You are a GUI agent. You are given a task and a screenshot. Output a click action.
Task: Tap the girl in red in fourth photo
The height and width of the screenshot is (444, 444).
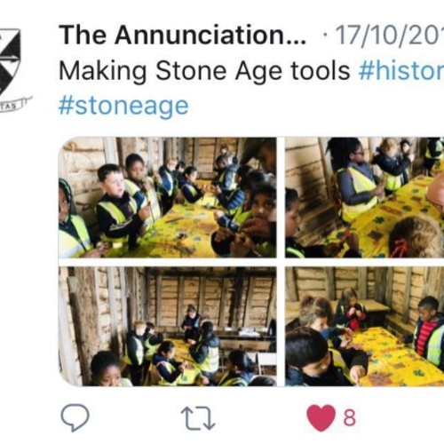[x=353, y=309]
